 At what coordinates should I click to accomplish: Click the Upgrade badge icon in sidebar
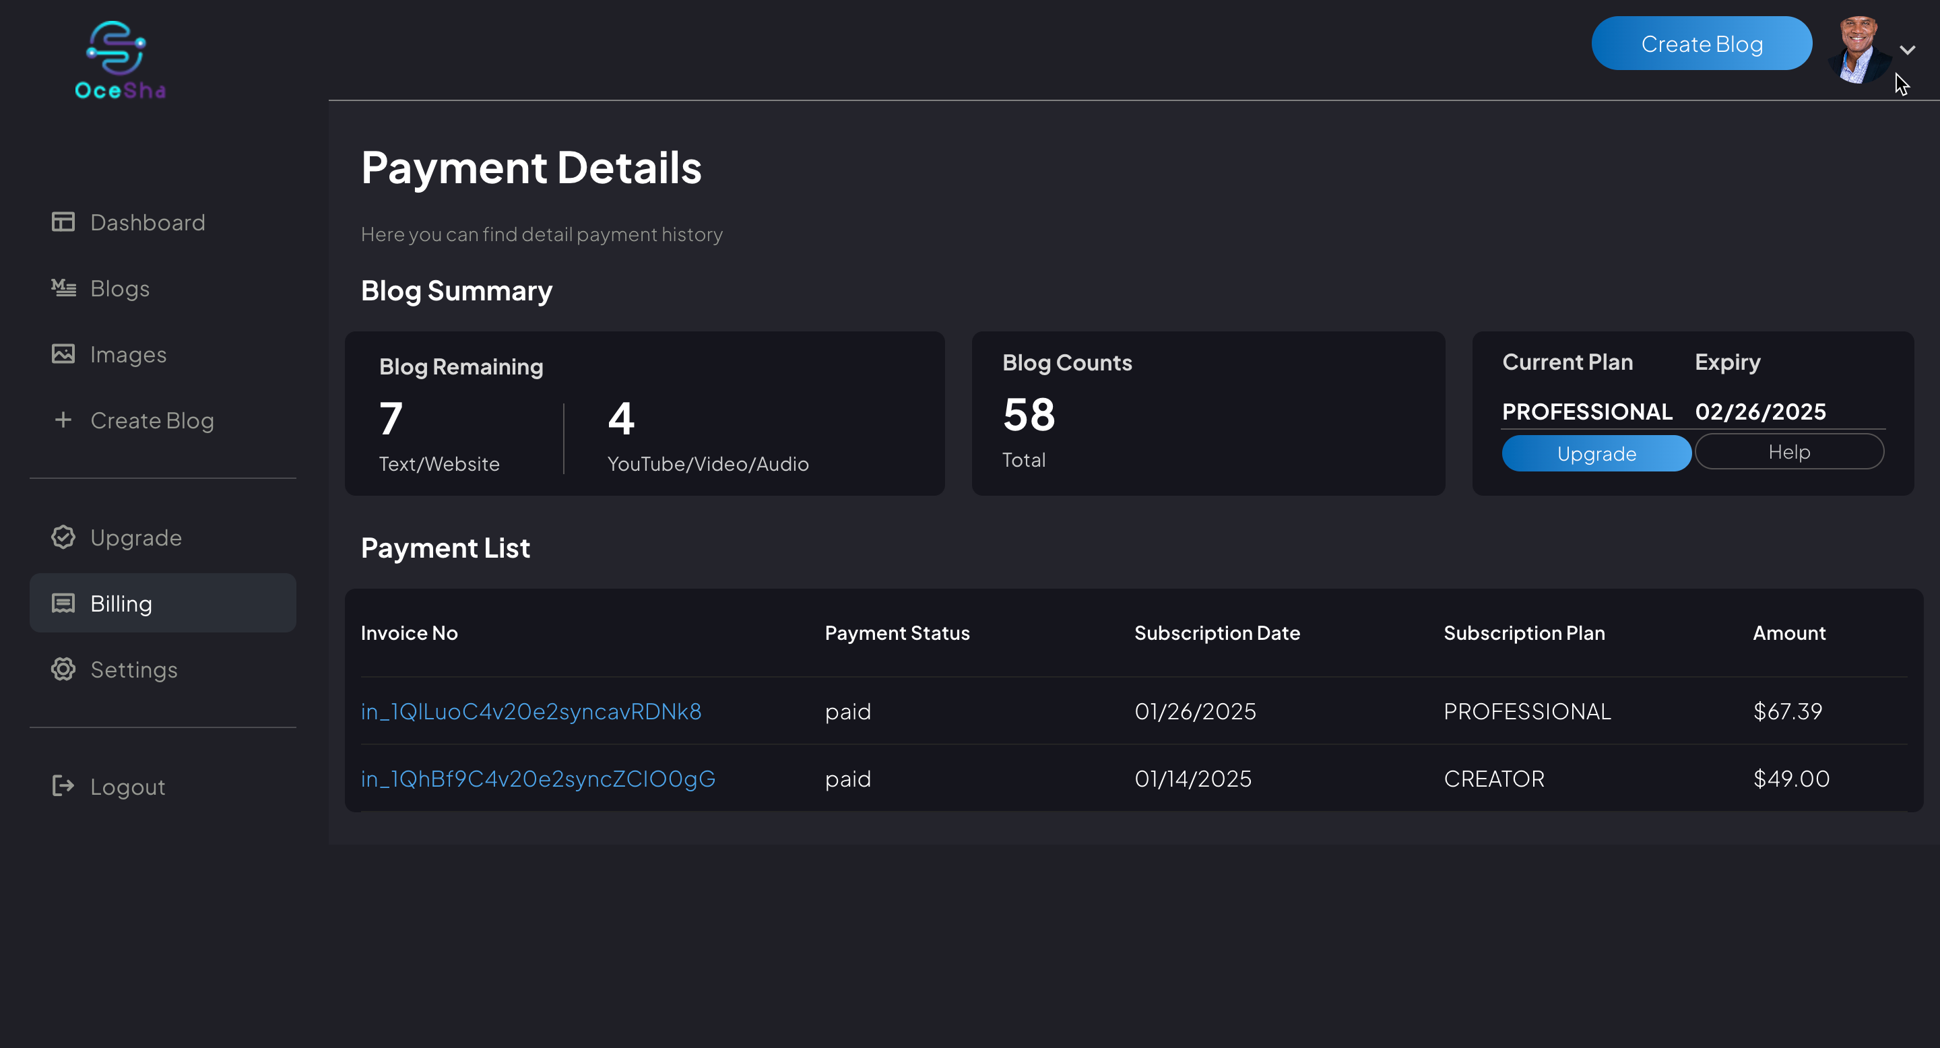click(63, 537)
